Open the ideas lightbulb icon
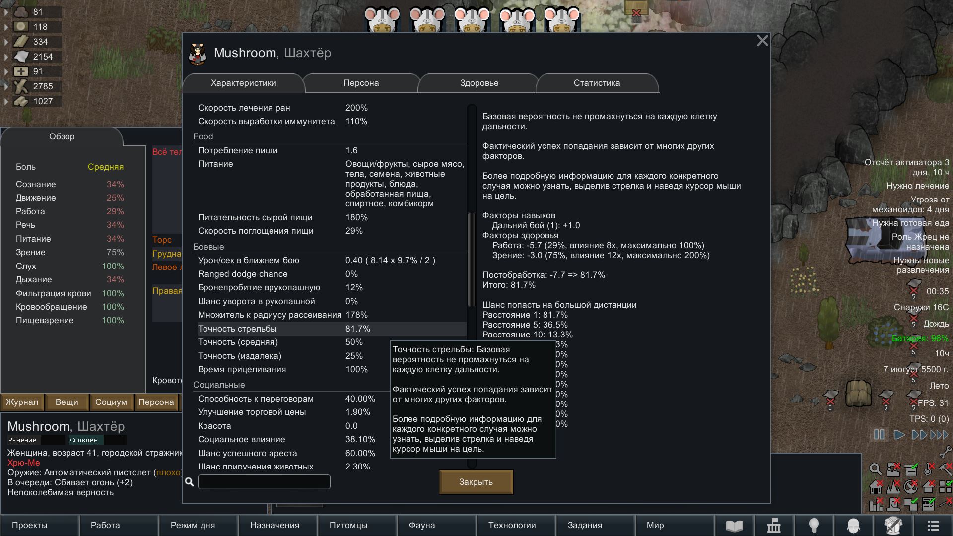Image resolution: width=953 pixels, height=536 pixels. pyautogui.click(x=814, y=525)
